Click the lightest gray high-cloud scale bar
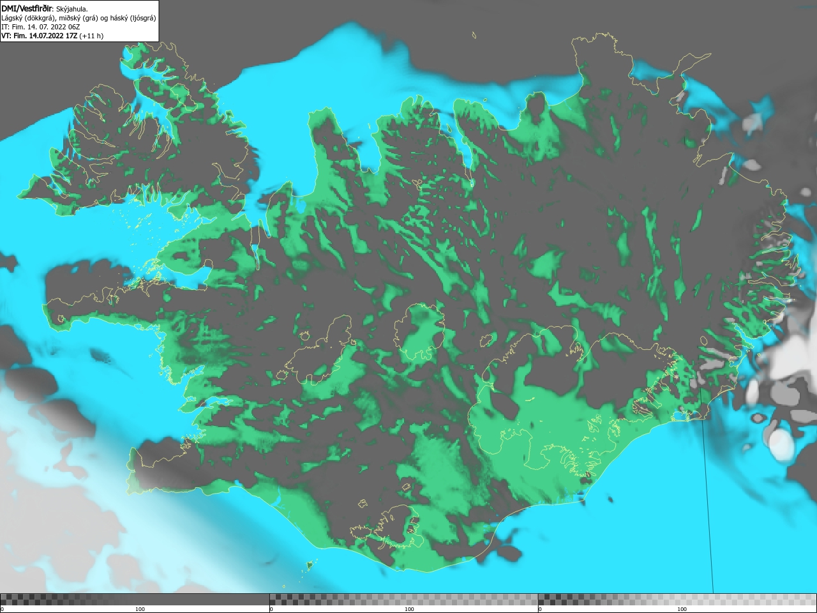Image resolution: width=817 pixels, height=613 pixels. coord(677,600)
